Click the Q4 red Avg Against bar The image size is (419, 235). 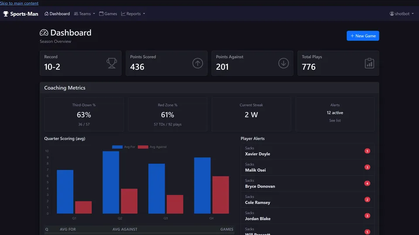point(221,195)
